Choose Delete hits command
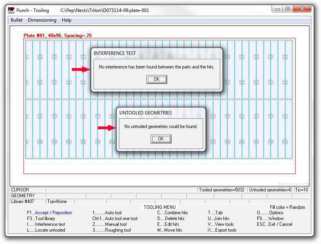The height and width of the screenshot is (244, 321). point(171,218)
